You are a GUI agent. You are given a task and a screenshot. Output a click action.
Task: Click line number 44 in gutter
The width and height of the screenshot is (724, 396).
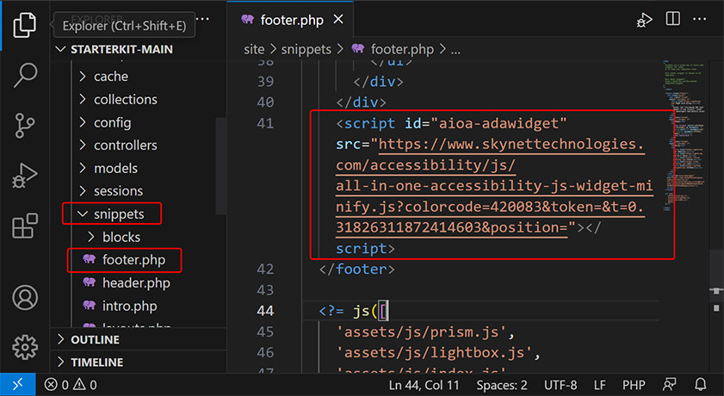tap(265, 311)
